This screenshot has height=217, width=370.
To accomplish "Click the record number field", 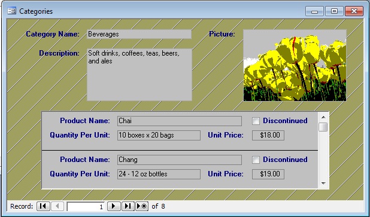I will (x=86, y=206).
